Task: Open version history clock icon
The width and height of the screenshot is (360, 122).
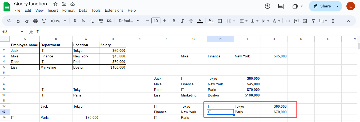Action: [x=268, y=6]
